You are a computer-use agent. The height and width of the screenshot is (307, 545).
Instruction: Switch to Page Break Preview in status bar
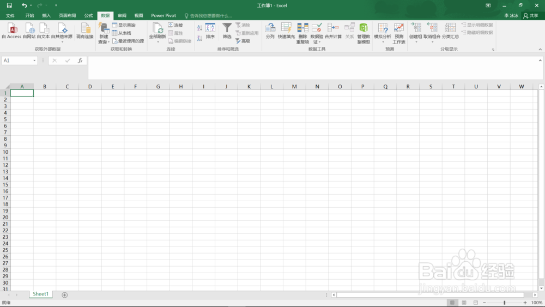click(x=476, y=303)
